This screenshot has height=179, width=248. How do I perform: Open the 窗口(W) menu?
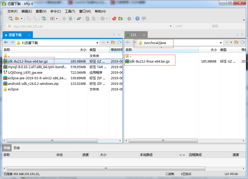click(x=85, y=11)
